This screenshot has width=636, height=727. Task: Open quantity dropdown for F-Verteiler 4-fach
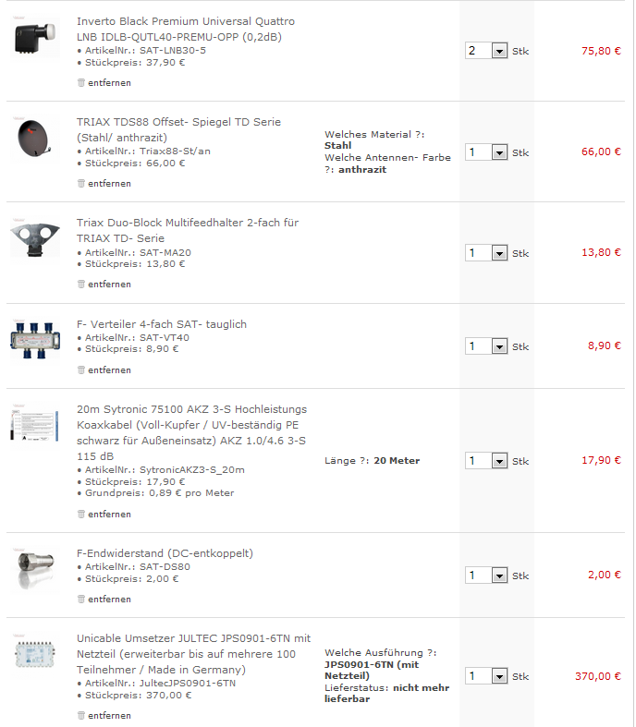tap(499, 346)
